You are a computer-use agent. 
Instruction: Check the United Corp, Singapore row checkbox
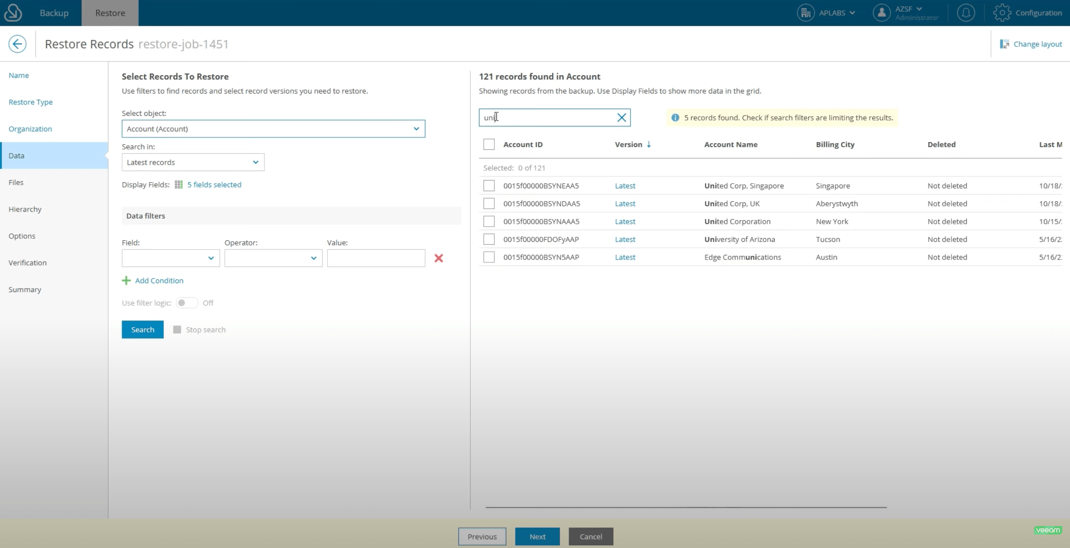point(489,185)
